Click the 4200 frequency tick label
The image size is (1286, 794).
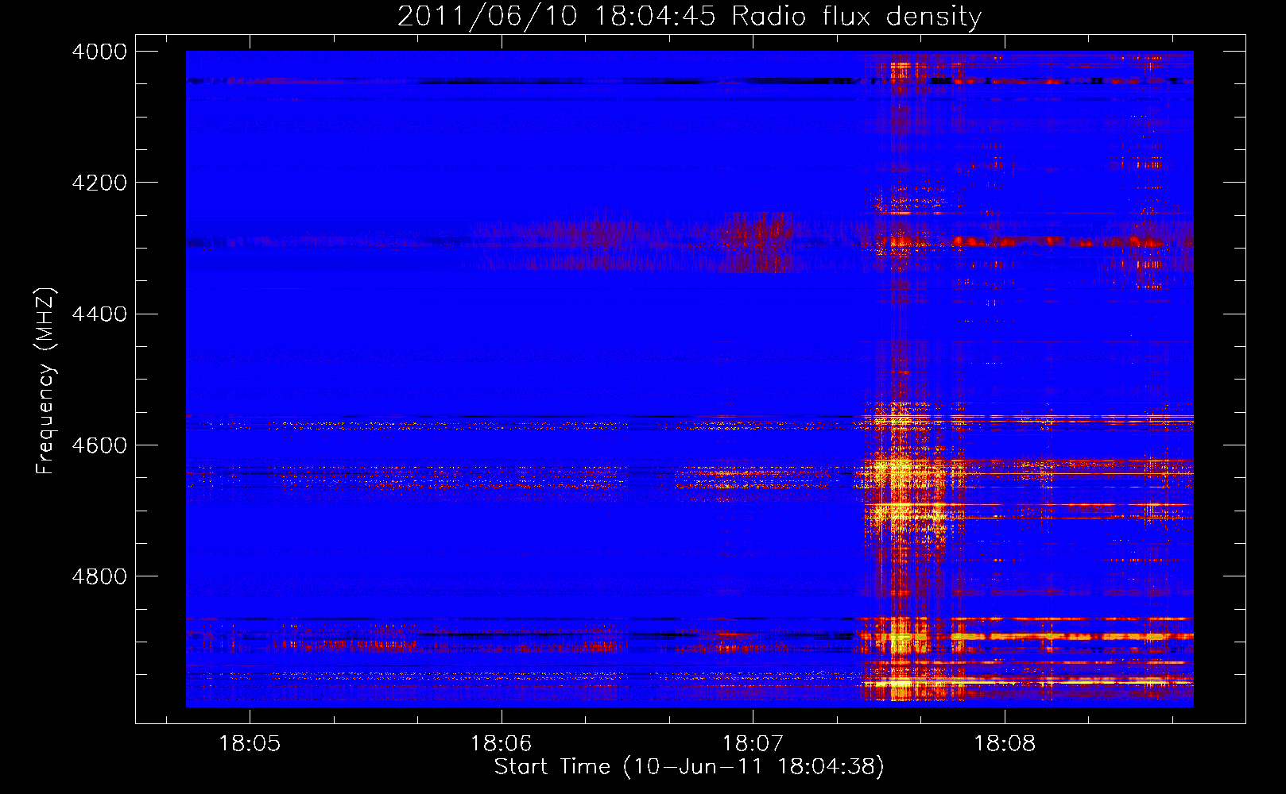[99, 183]
